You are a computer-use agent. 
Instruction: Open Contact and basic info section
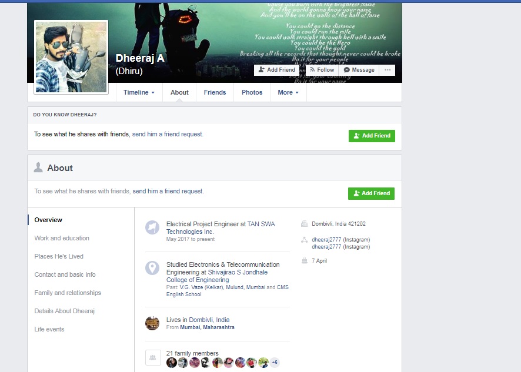pos(65,274)
